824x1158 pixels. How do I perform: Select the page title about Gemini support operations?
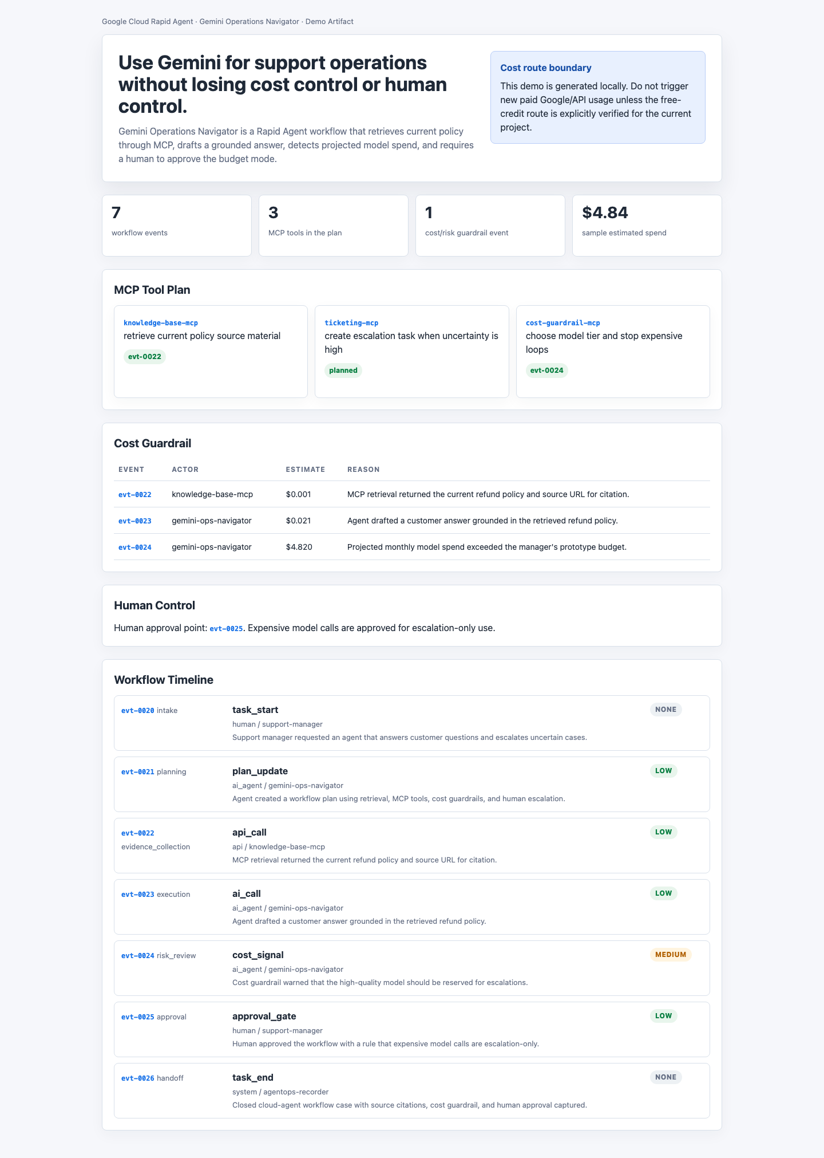point(283,84)
